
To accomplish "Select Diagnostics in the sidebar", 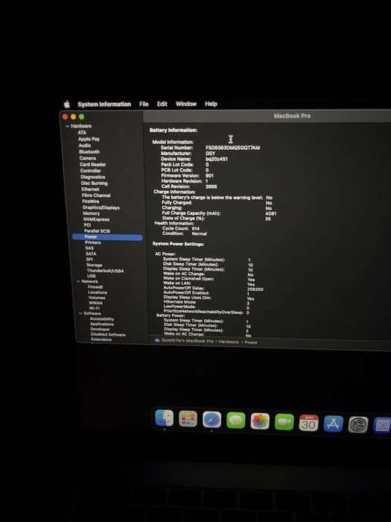I will [x=93, y=177].
